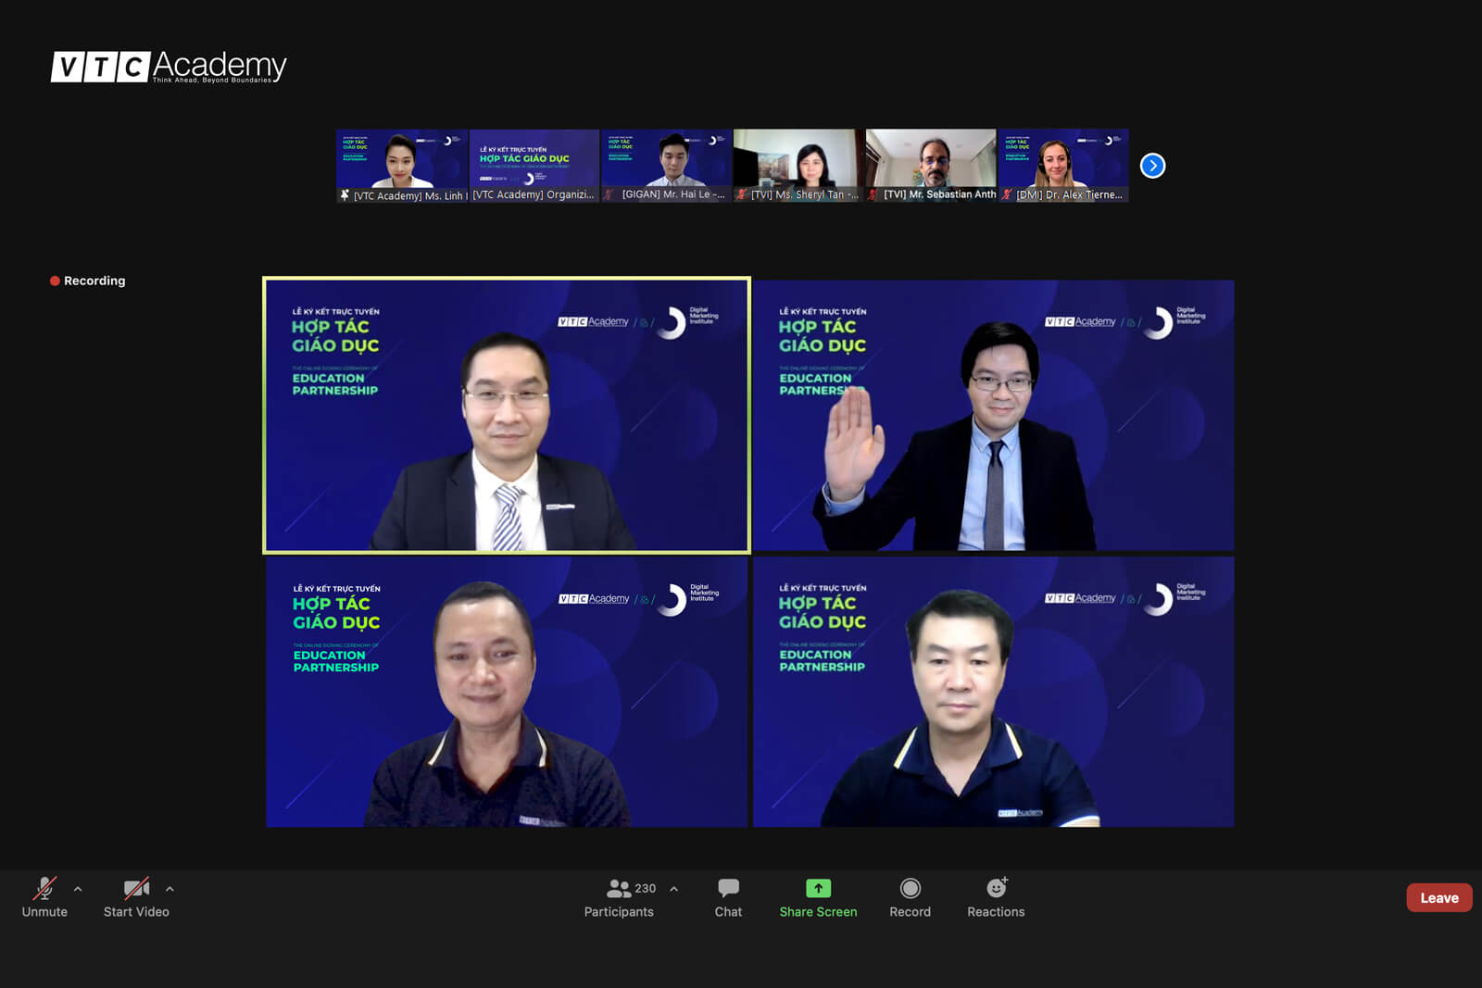Click the red Recording indicator
Image resolution: width=1482 pixels, height=988 pixels.
[x=88, y=281]
